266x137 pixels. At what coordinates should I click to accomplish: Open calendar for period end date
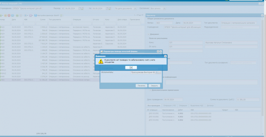pos(107,8)
